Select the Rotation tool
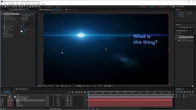Screen dimensions: 196x110 click(11, 7)
